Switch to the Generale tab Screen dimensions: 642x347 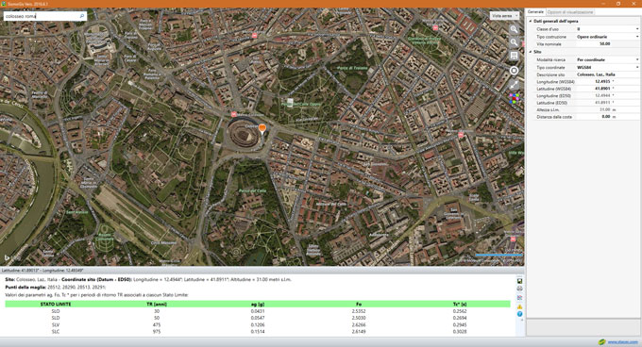[535, 12]
